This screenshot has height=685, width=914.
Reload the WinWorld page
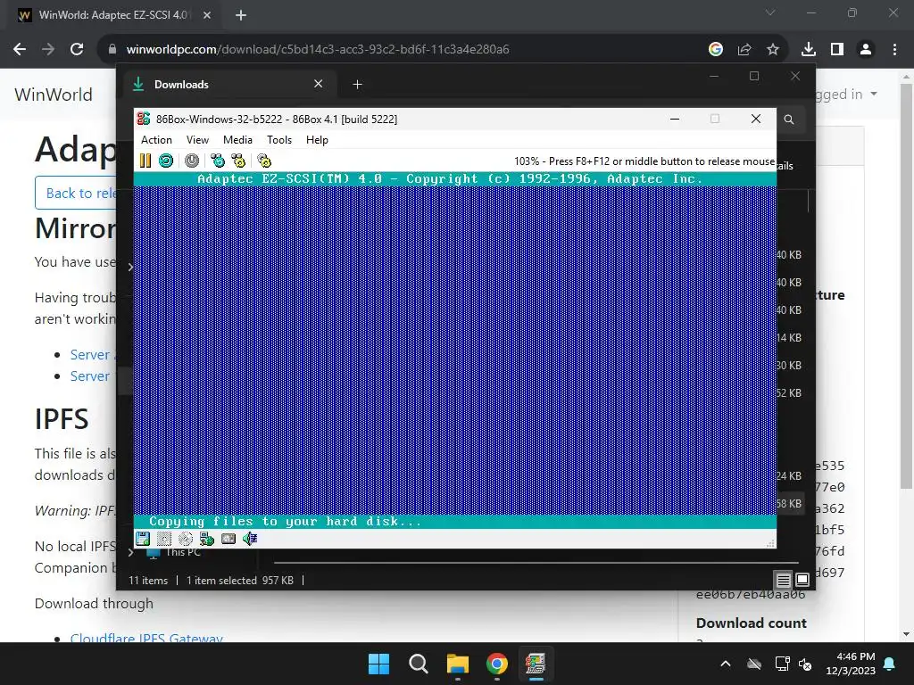click(x=77, y=49)
